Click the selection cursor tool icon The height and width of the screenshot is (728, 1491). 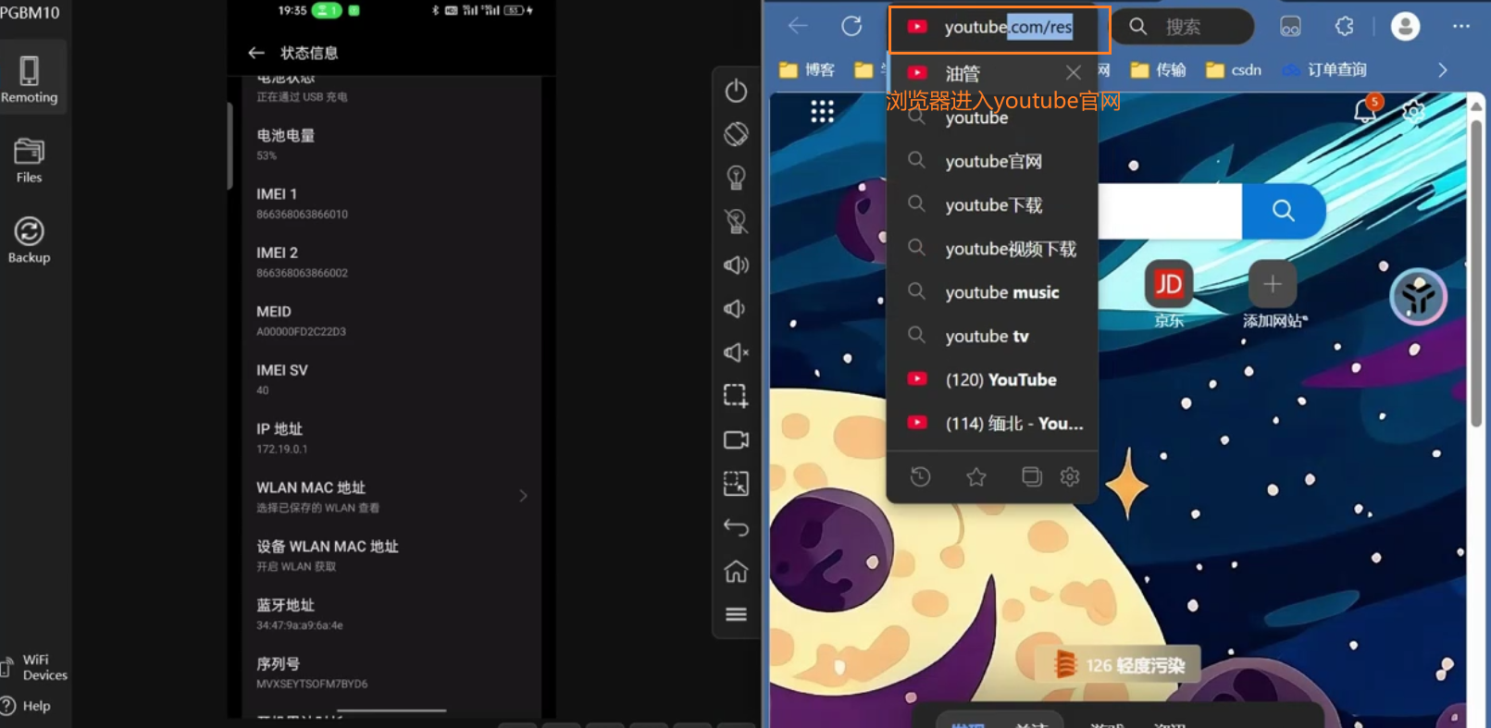pos(736,483)
